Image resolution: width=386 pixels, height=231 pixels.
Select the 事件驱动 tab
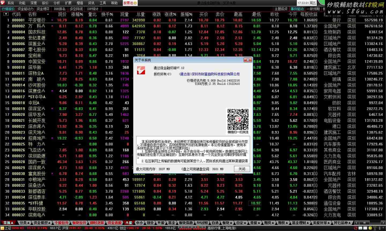pyautogui.click(x=297, y=9)
